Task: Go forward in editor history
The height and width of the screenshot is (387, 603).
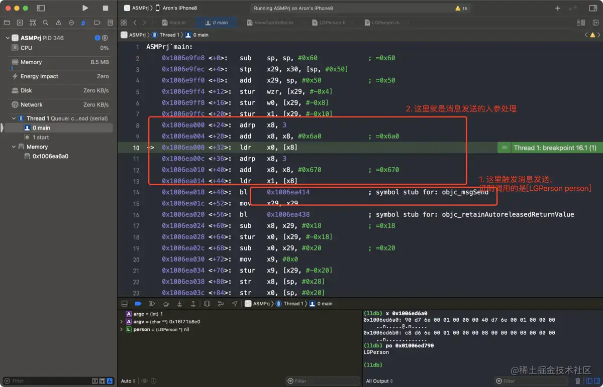Action: (145, 23)
